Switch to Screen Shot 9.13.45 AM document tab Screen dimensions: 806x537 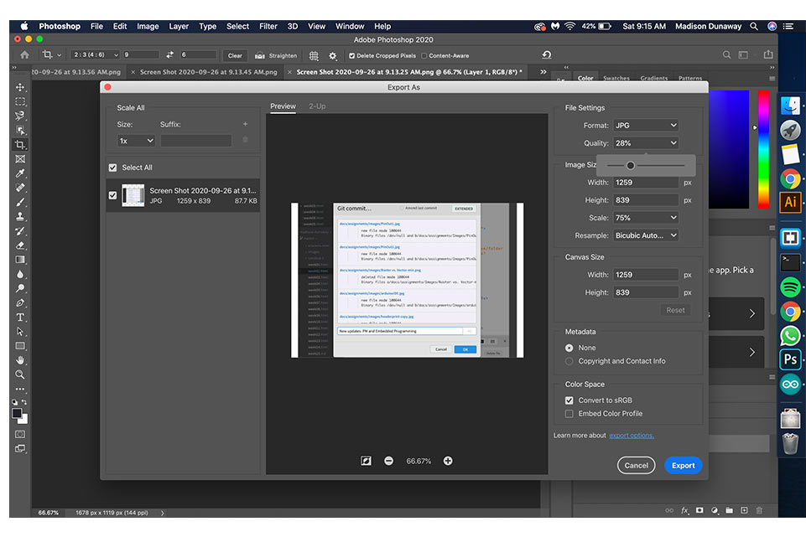coord(208,72)
